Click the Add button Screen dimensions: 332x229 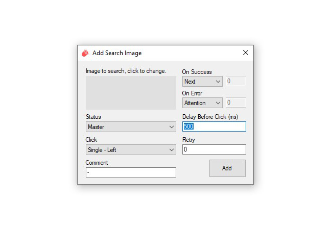point(227,168)
